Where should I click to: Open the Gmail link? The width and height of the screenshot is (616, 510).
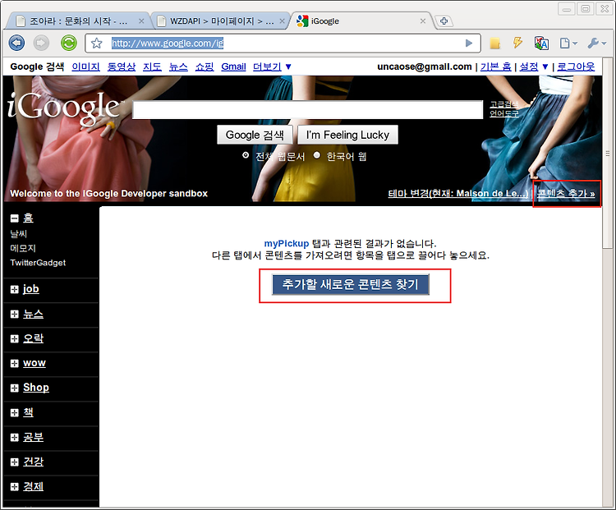tap(233, 67)
